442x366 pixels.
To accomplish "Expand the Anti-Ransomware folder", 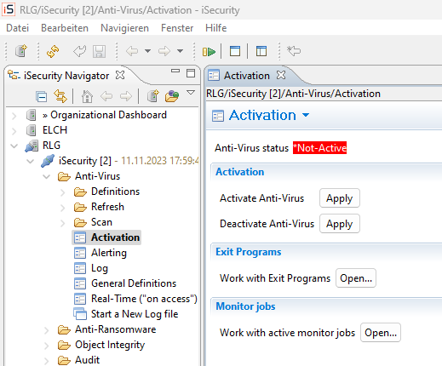I will click(47, 330).
